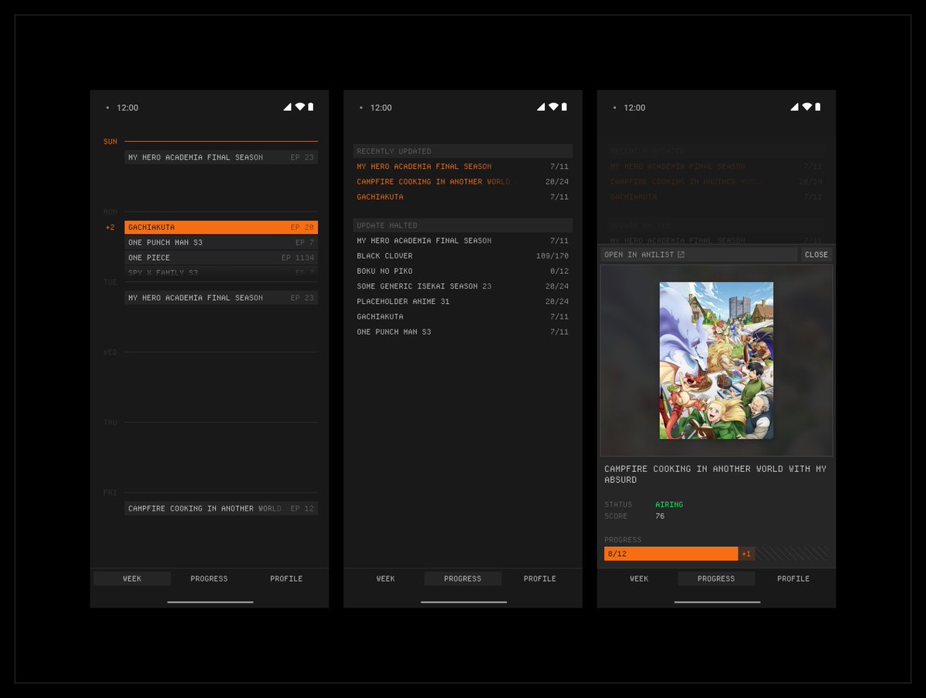
Task: Select PROGRESS tab on the detail phone
Action: click(x=716, y=578)
